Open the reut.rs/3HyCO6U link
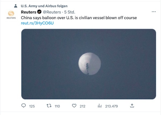Viewport: 161px width, 115px height. pos(37,23)
